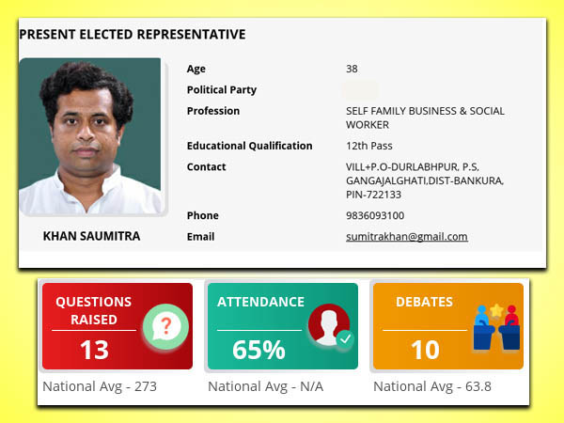The width and height of the screenshot is (564, 423).
Task: Click the question mark speech bubble icon
Action: click(165, 326)
